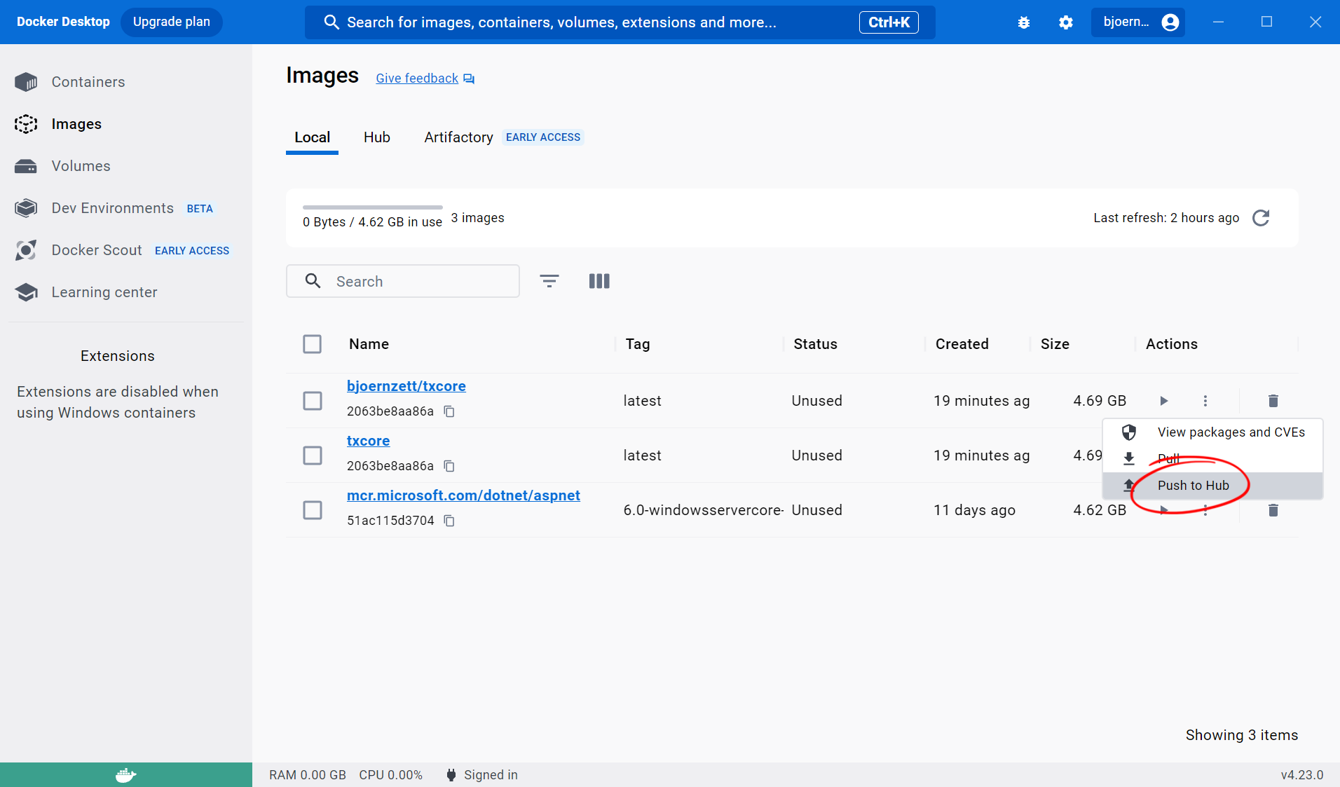Click '11 days ago' created cell

(974, 510)
